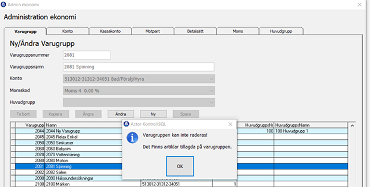Click the 100 Huvudgrupp 1 cell
The image size is (370, 187).
311,131
